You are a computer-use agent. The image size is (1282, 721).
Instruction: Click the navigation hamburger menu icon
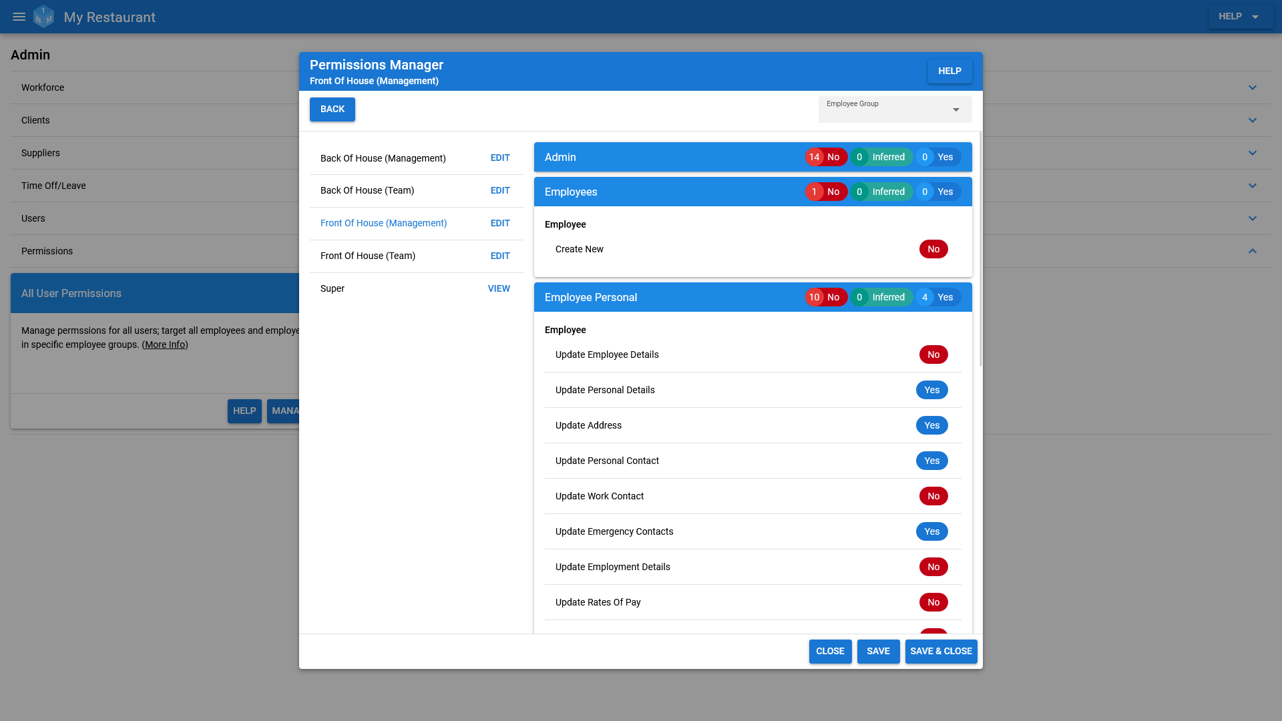point(17,17)
